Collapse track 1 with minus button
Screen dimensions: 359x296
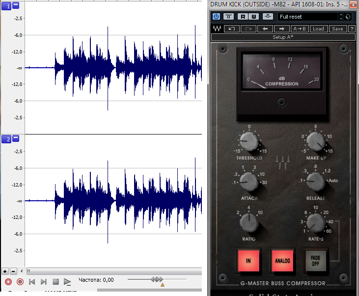pos(16,5)
